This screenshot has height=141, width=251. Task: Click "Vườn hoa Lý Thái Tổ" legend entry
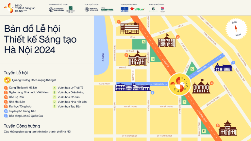70,88
